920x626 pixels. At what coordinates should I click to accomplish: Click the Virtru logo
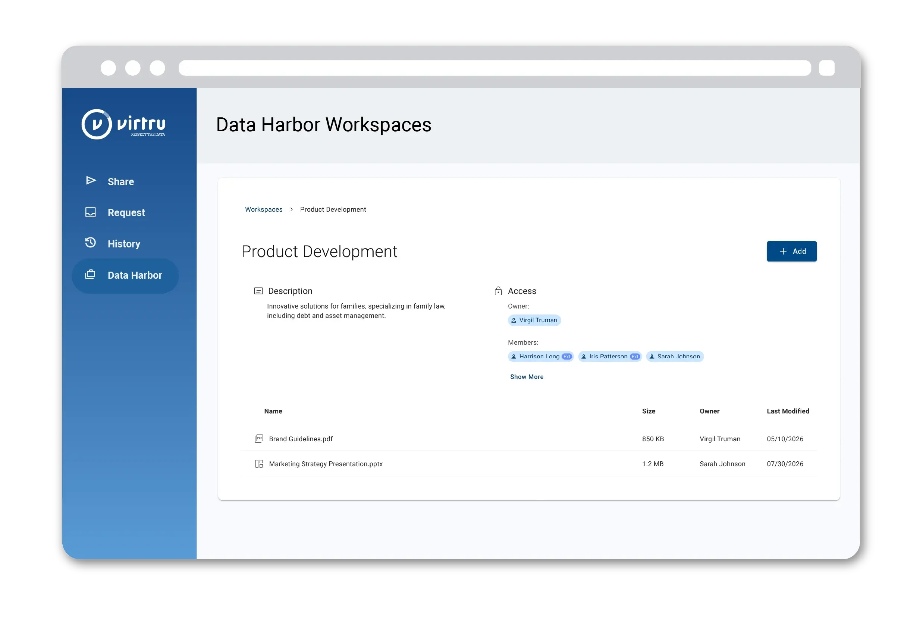pyautogui.click(x=123, y=124)
